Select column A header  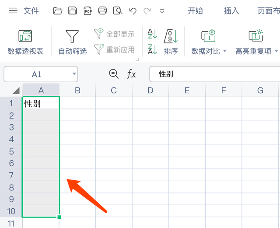pos(41,91)
